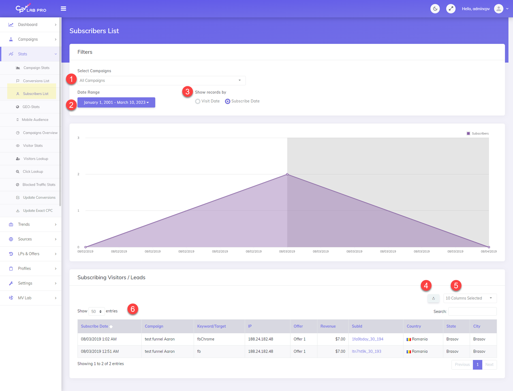513x391 pixels.
Task: Click the table Search input field
Action: point(472,312)
